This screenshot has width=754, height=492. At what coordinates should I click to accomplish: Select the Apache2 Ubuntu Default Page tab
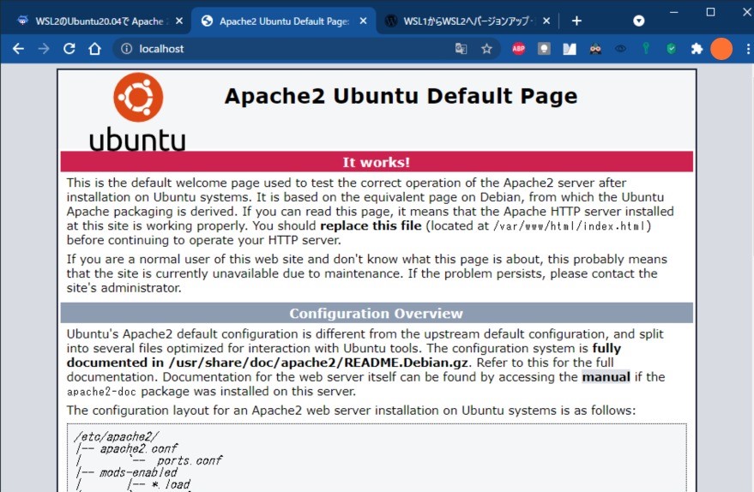[x=284, y=21]
